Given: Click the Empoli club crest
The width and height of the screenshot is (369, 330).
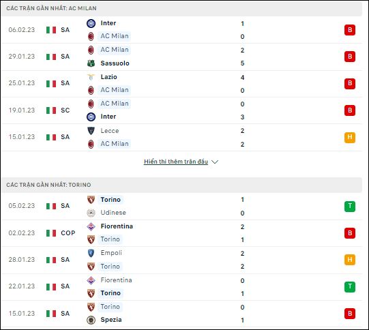Looking at the screenshot, I should click(91, 253).
